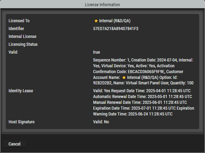Click the 'Warning Date Time: 2025-06-24' line
205x153 pixels.
(x=133, y=114)
